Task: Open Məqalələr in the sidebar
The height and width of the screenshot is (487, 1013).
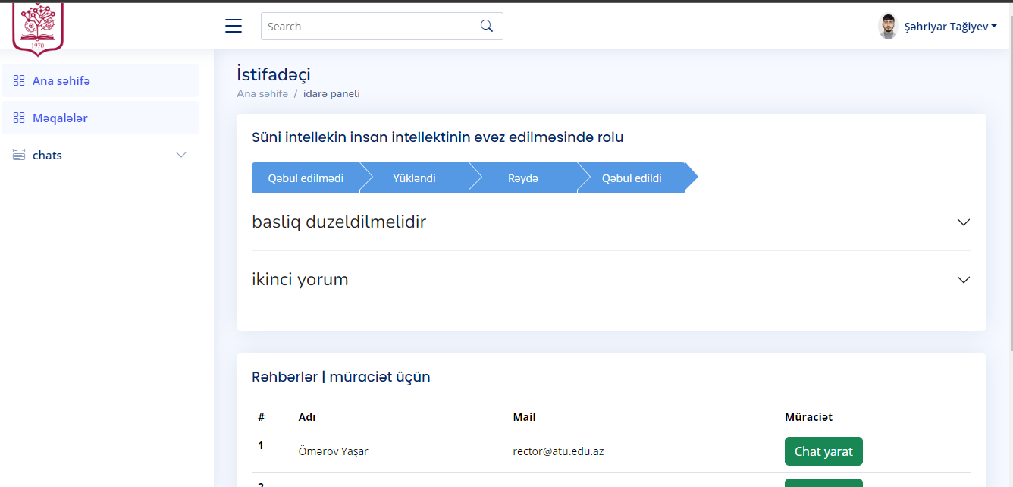Action: coord(60,118)
